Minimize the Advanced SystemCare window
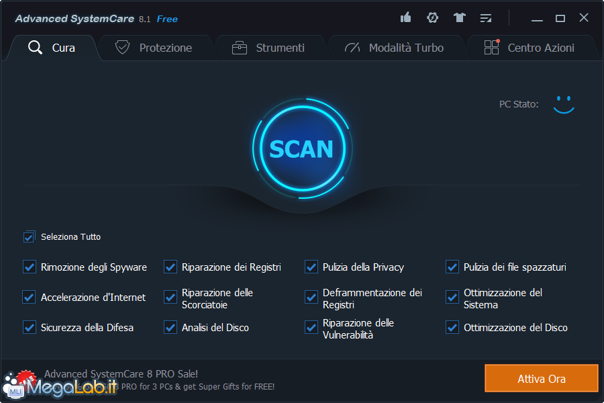This screenshot has width=604, height=403. point(537,19)
